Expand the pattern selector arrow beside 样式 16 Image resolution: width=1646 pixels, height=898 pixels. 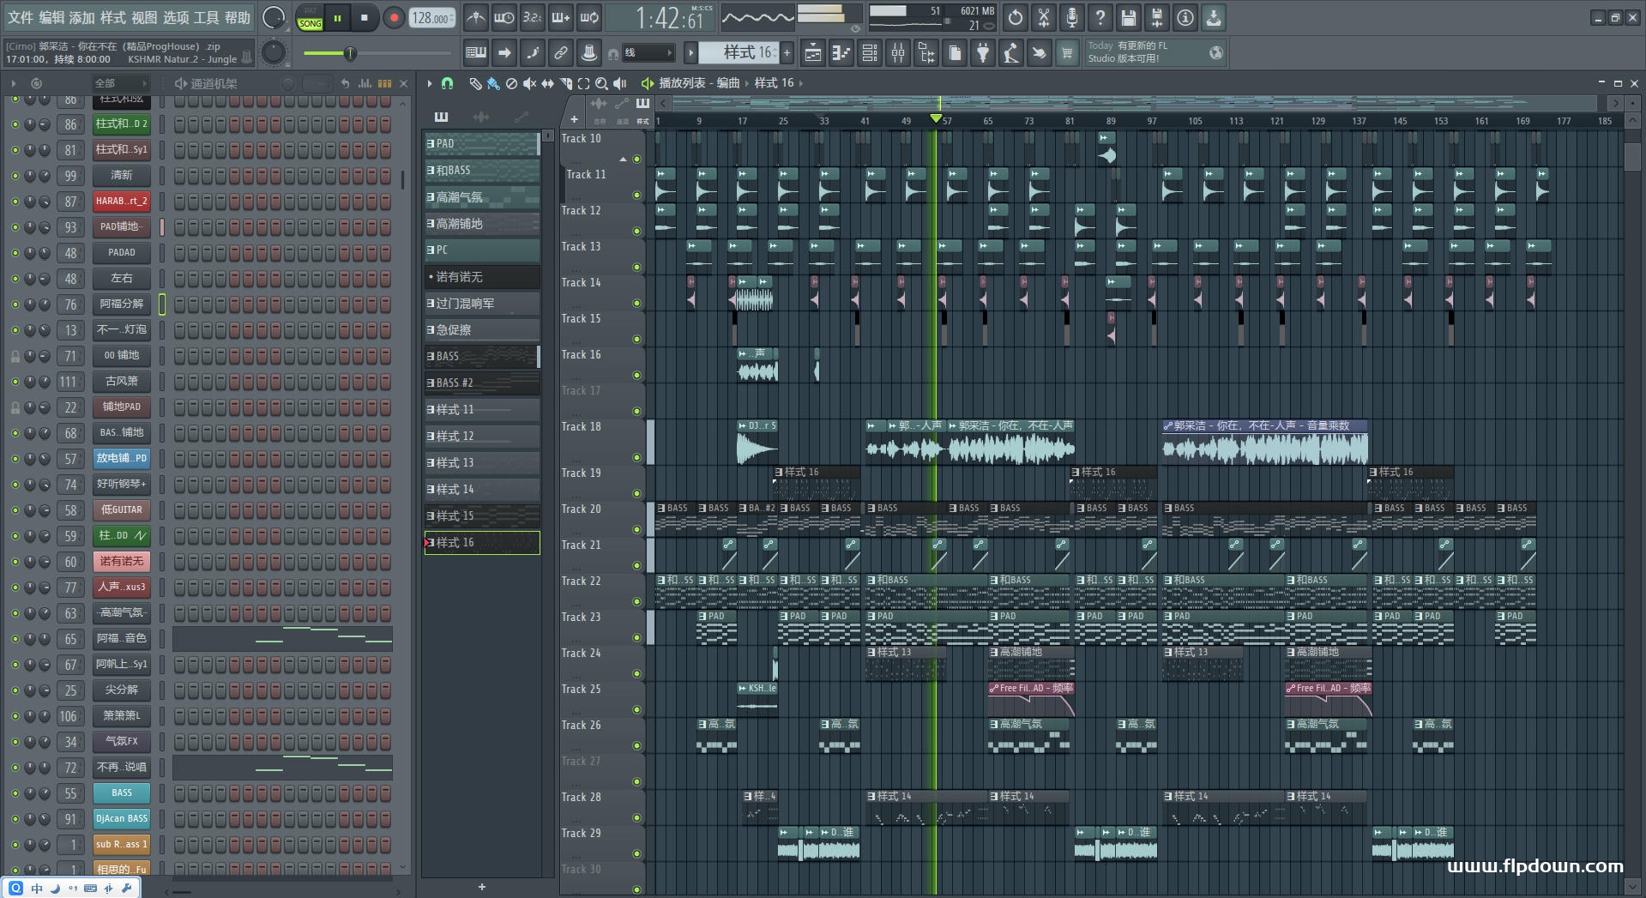(x=690, y=53)
